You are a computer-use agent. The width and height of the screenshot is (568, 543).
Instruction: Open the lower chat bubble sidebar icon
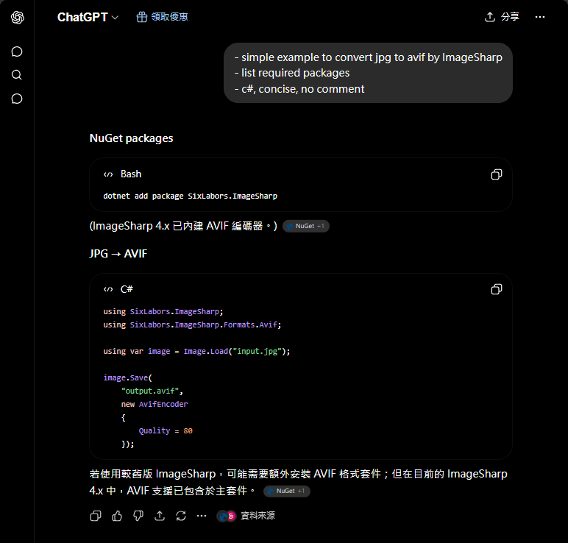click(x=17, y=99)
